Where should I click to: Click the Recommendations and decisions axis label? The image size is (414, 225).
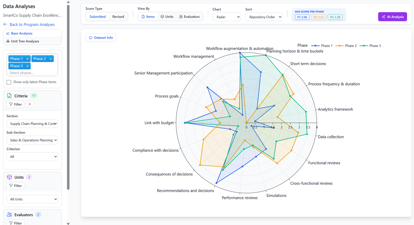click(185, 191)
